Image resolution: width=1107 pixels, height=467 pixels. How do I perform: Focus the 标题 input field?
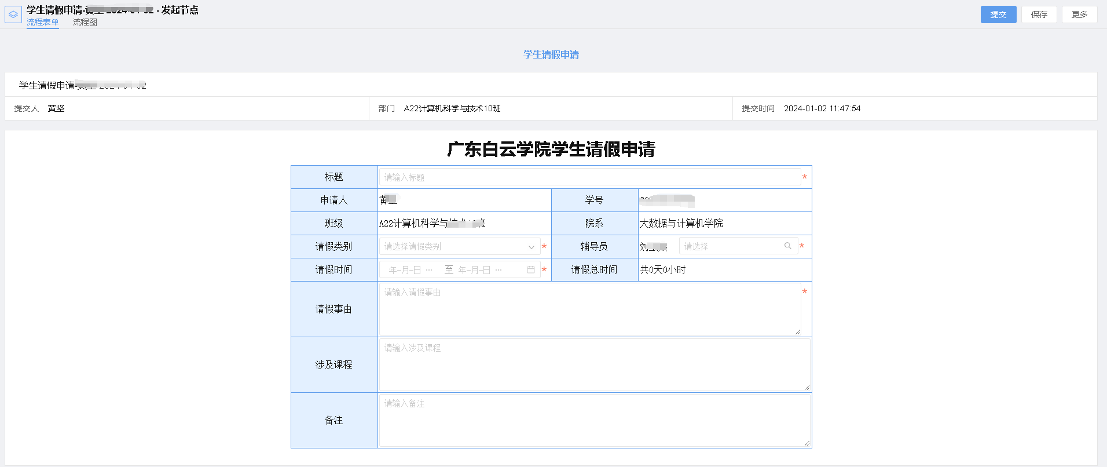tap(589, 177)
